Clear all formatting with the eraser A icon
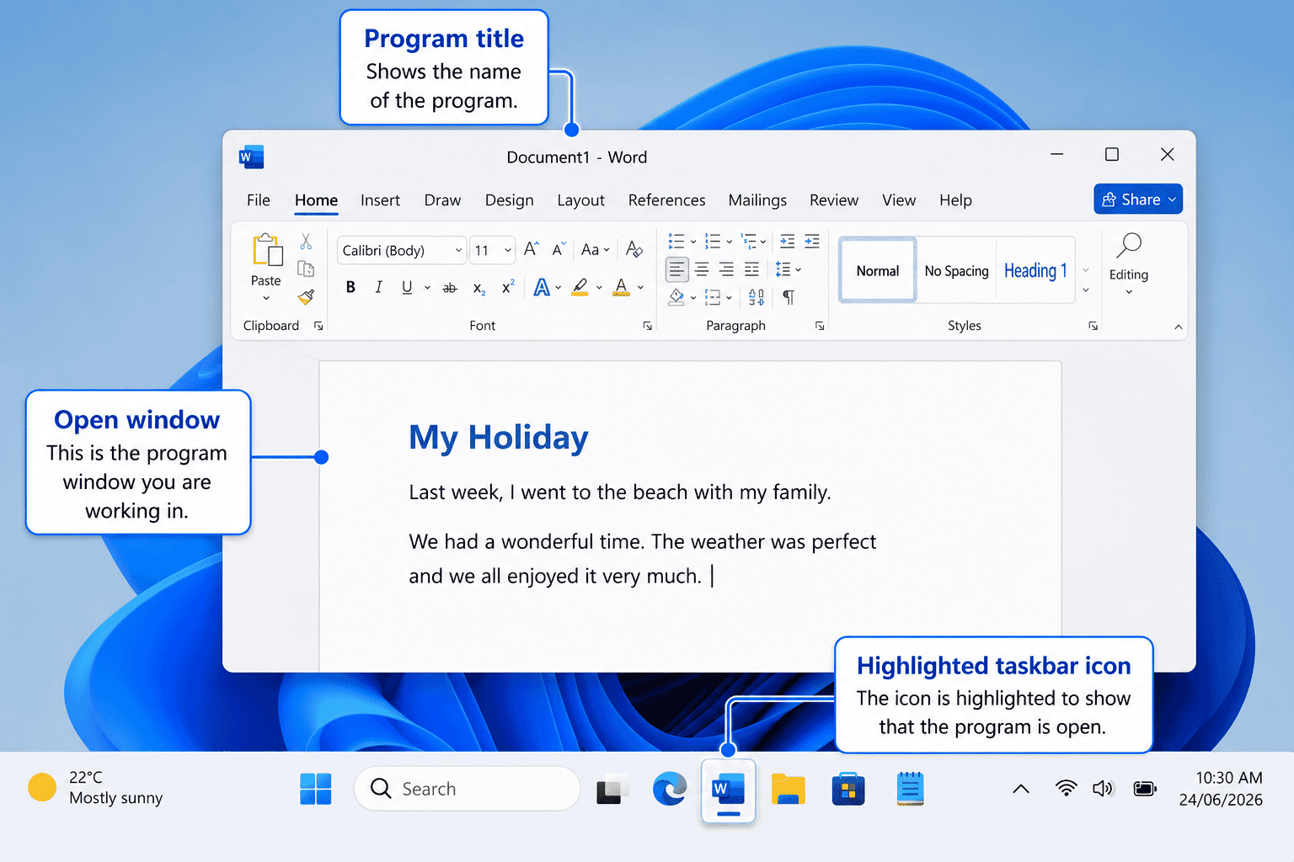 (x=634, y=249)
